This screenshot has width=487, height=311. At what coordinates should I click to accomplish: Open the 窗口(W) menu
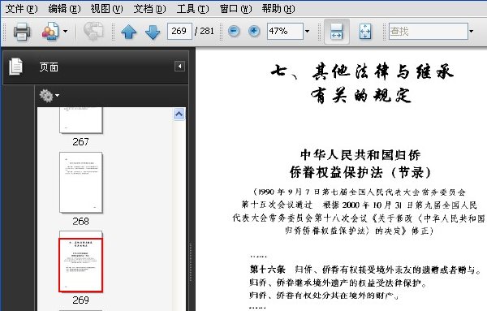pyautogui.click(x=235, y=9)
